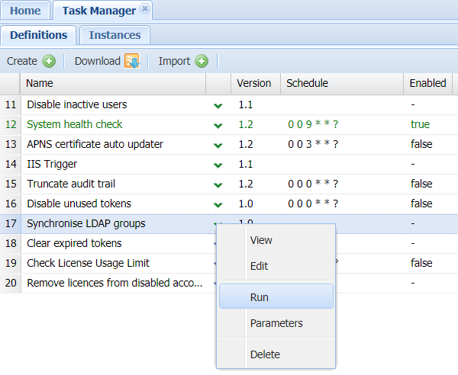Open the Truncate audit trail dropdown arrow
Screen dimensions: 458x375
(218, 184)
